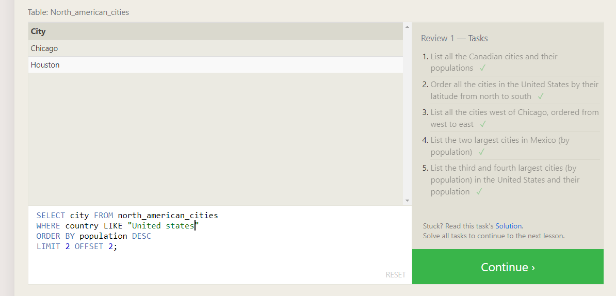Click the LIMIT keyword in the query
Image resolution: width=616 pixels, height=296 pixels.
tap(48, 246)
